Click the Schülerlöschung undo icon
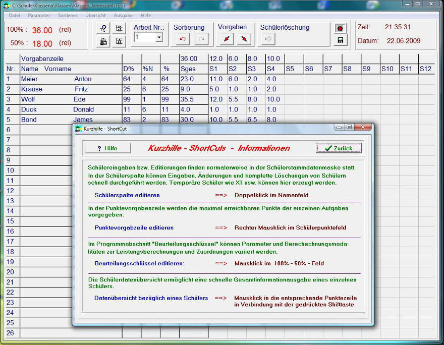 (x=268, y=39)
